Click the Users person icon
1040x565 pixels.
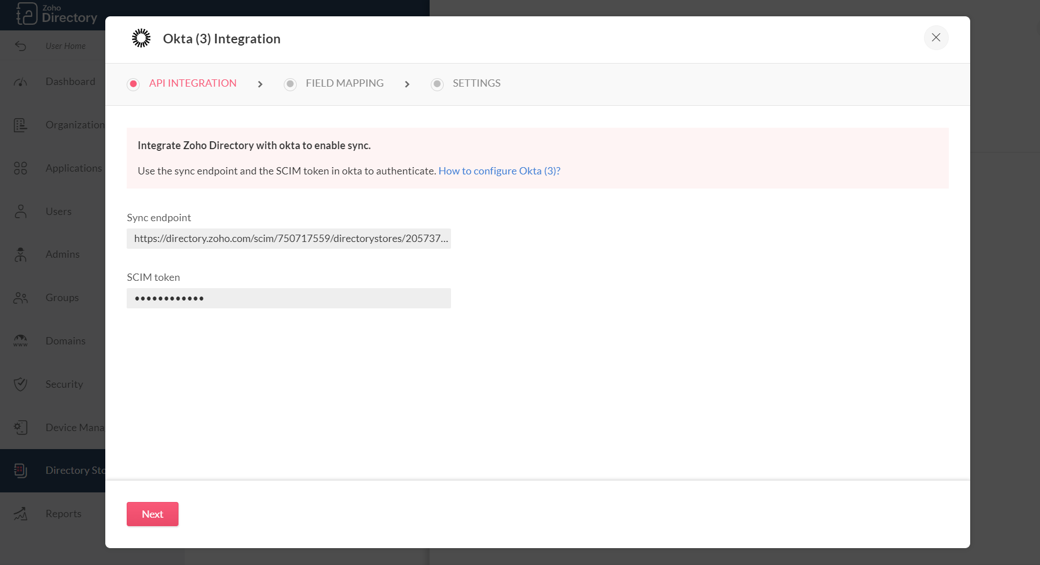(x=21, y=212)
